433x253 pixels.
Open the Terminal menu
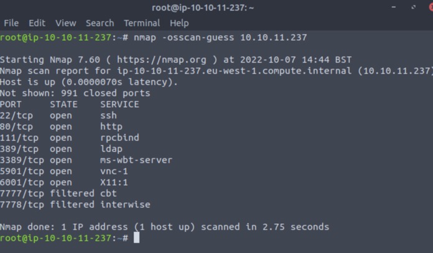coord(141,23)
